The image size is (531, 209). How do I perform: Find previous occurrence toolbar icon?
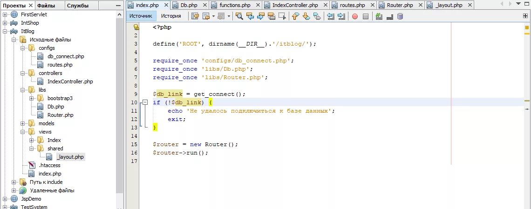coord(250,16)
